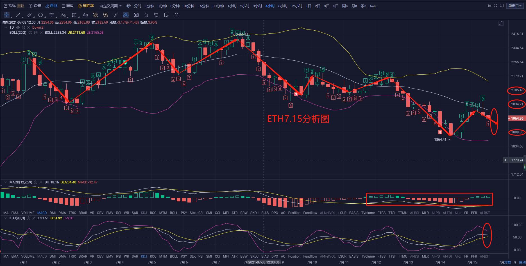Switch to 15分钟 timeframe
The width and height of the screenshot is (526, 266).
pyautogui.click(x=203, y=6)
